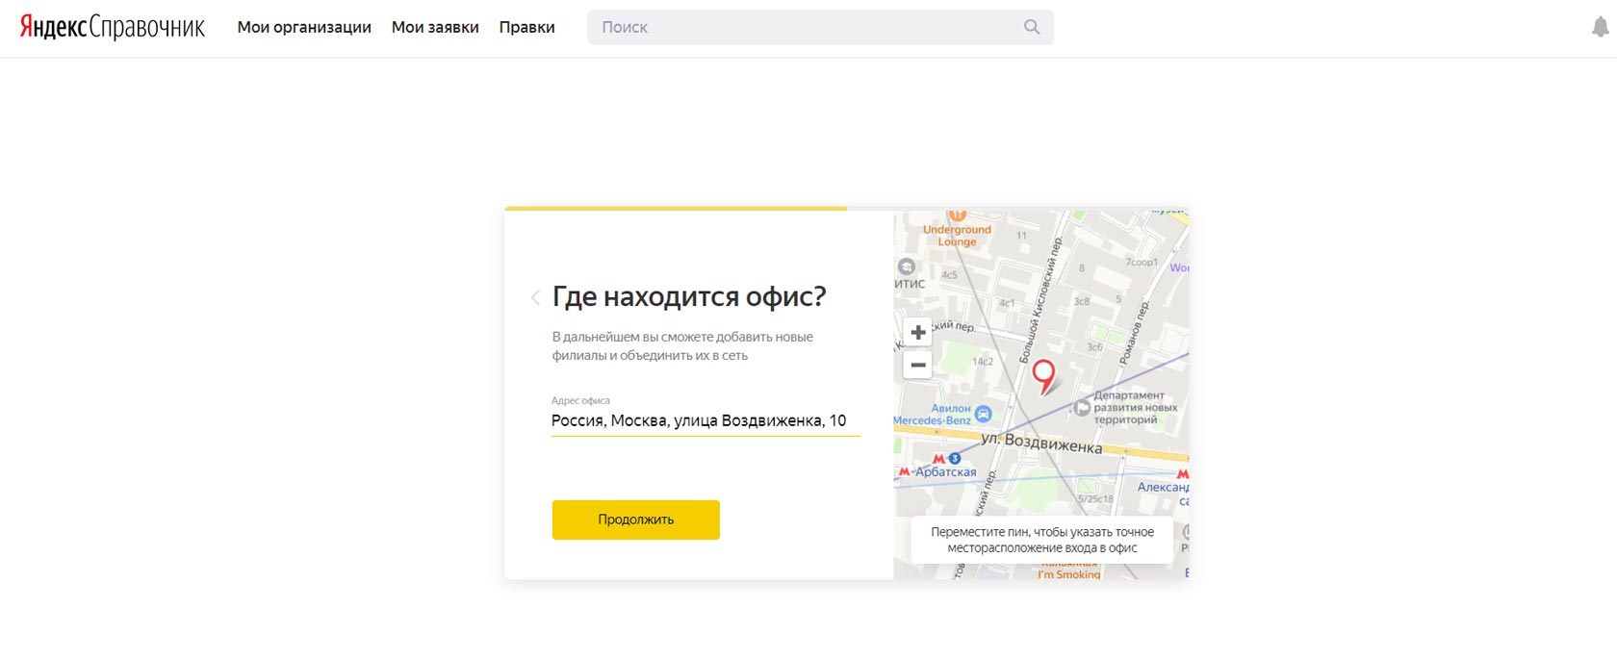The width and height of the screenshot is (1617, 659).
Task: Click the Департамент развития flag icon
Action: tap(1082, 408)
